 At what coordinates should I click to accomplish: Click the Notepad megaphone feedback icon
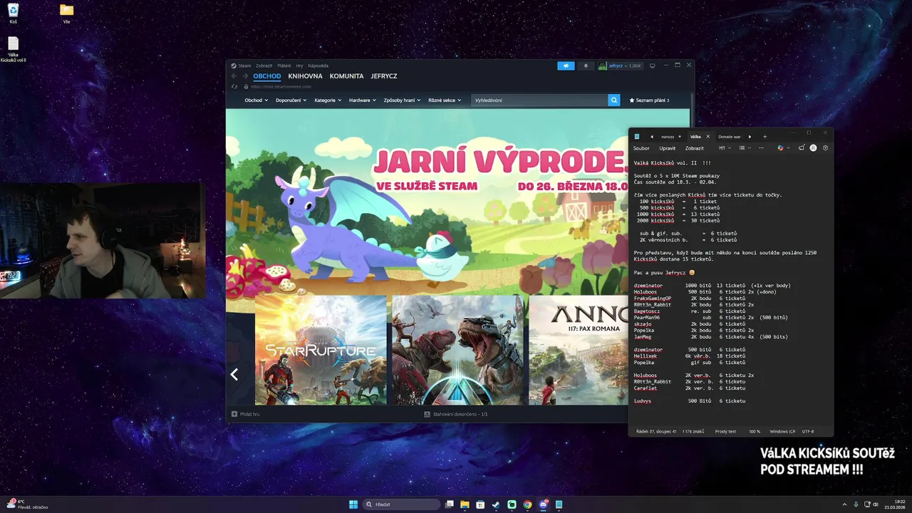click(x=802, y=148)
